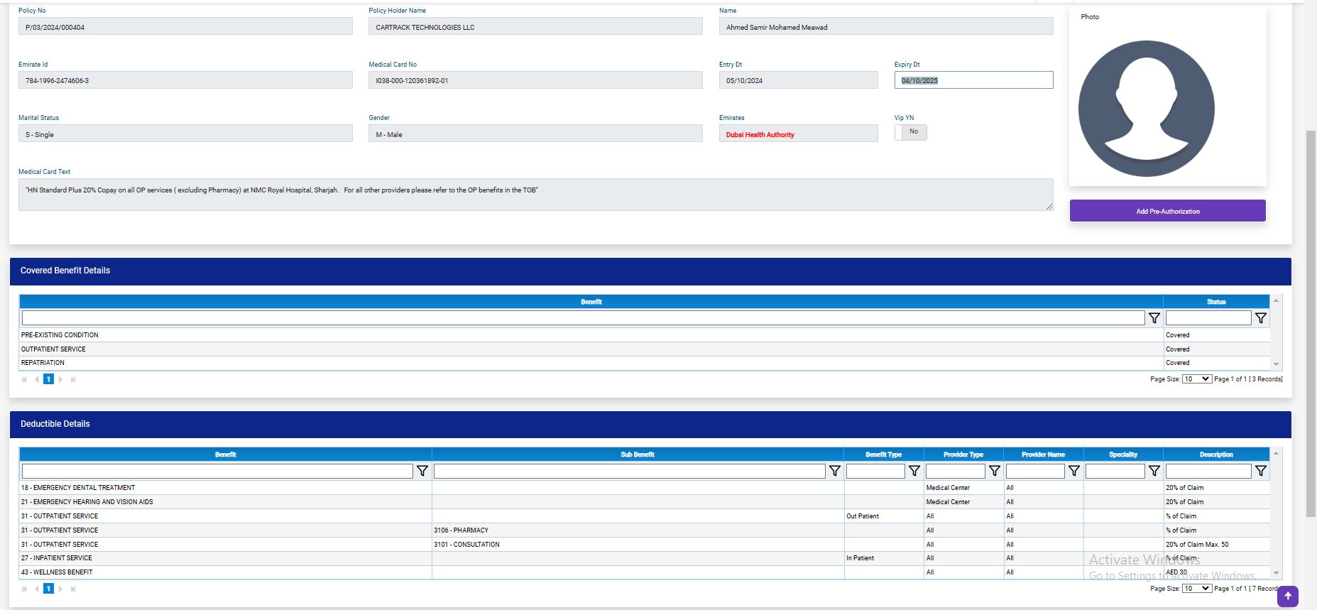Screen dimensions: 1317x610
Task: Click the page vertical scrollbar
Action: [1311, 320]
